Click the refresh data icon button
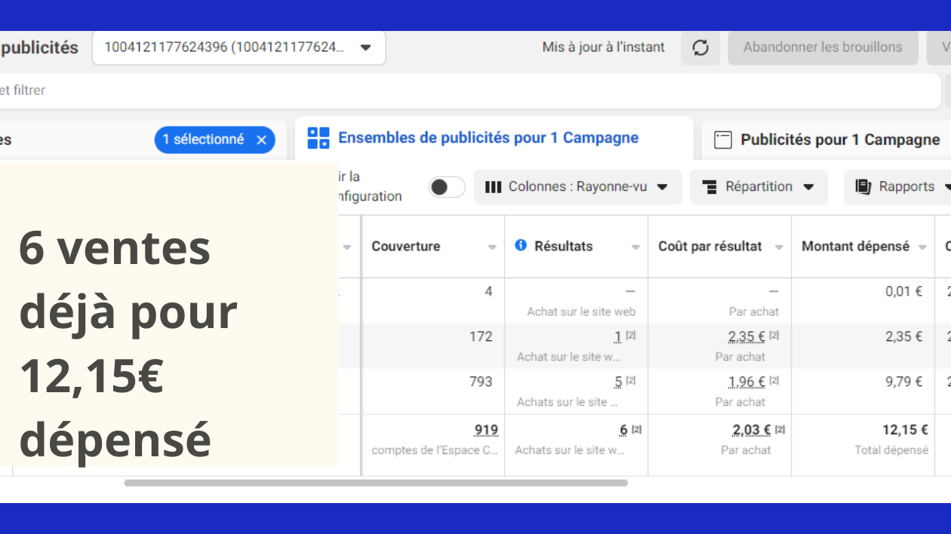 tap(700, 48)
